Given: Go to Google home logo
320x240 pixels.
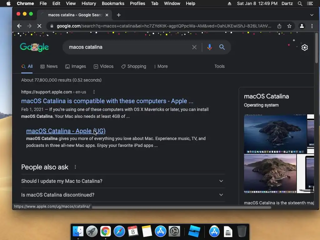Looking at the screenshot, I should point(34,47).
